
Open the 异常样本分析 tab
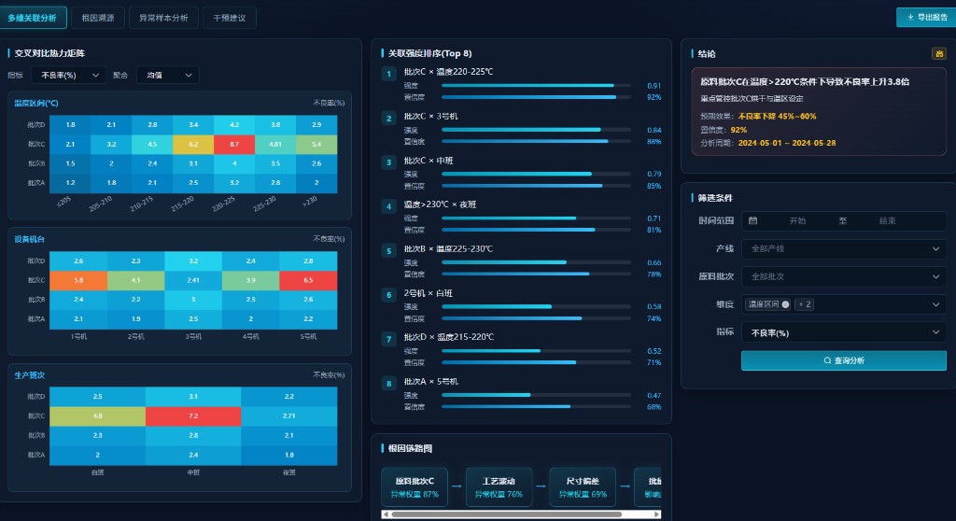163,18
